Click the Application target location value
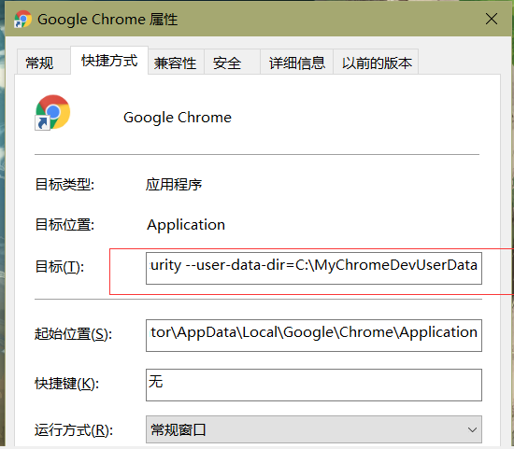The image size is (514, 449). coord(186,225)
